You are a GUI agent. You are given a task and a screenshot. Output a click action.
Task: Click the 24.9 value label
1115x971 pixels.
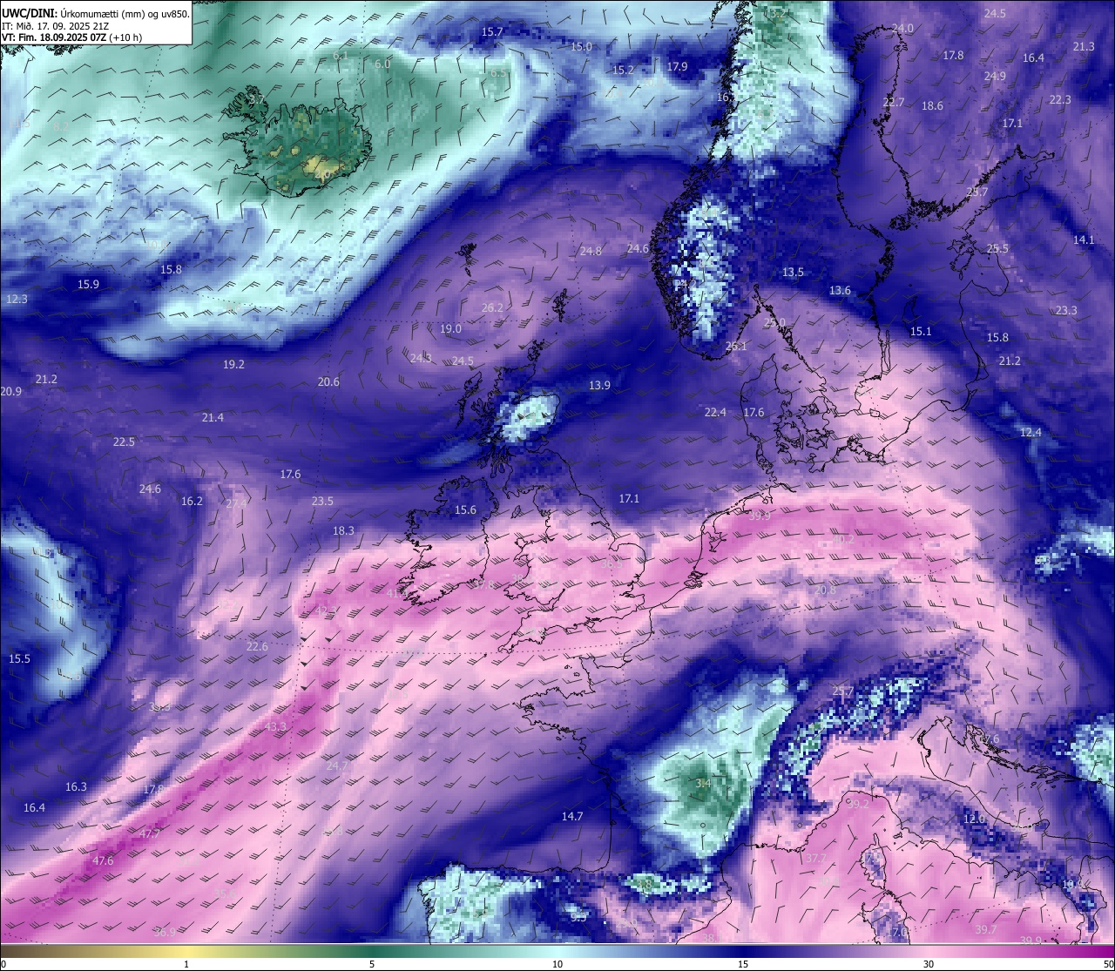coord(995,77)
